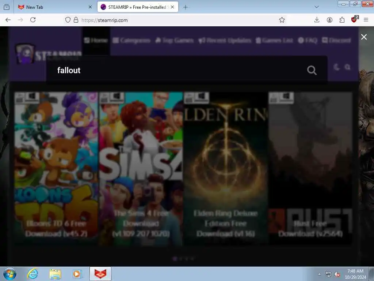Screen dimensions: 374x281
Task: Open the Home menu item
Action: tap(96, 40)
